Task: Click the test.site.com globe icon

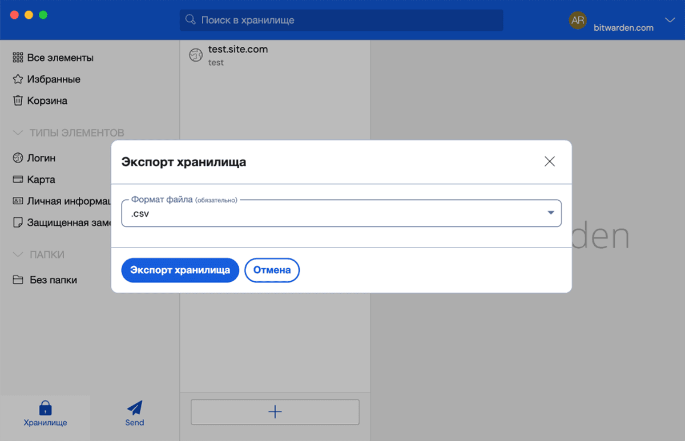Action: pyautogui.click(x=196, y=55)
